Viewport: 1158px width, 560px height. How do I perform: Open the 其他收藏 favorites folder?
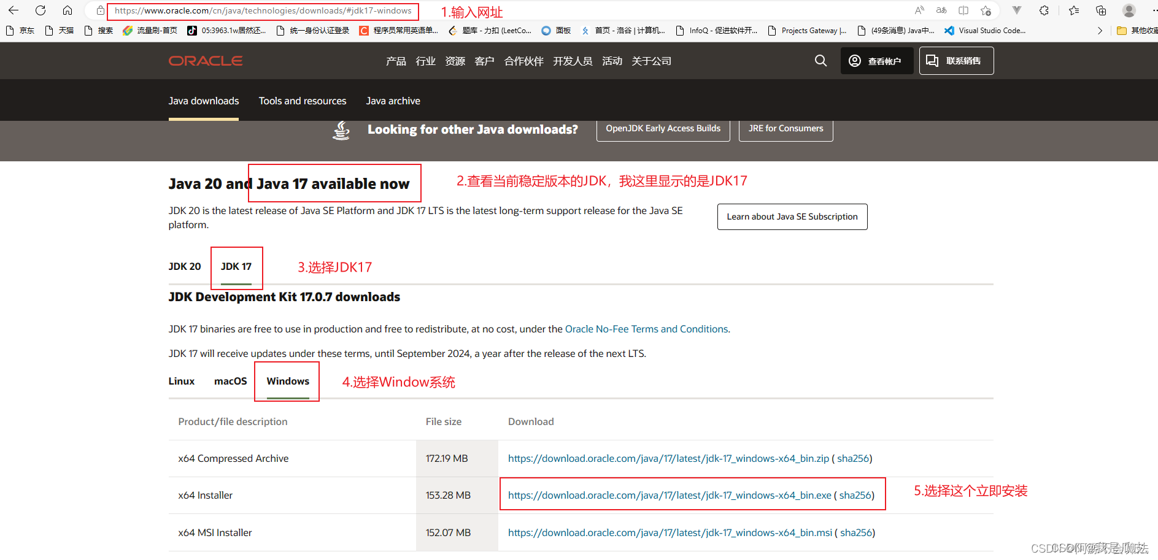point(1137,31)
